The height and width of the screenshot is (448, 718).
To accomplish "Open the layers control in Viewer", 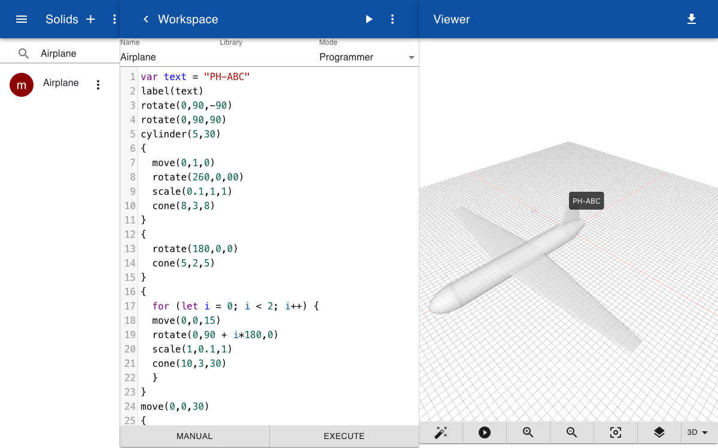I will [x=659, y=432].
